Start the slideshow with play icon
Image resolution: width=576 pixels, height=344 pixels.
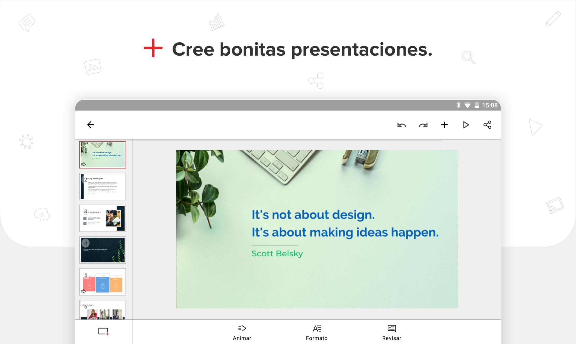[466, 125]
